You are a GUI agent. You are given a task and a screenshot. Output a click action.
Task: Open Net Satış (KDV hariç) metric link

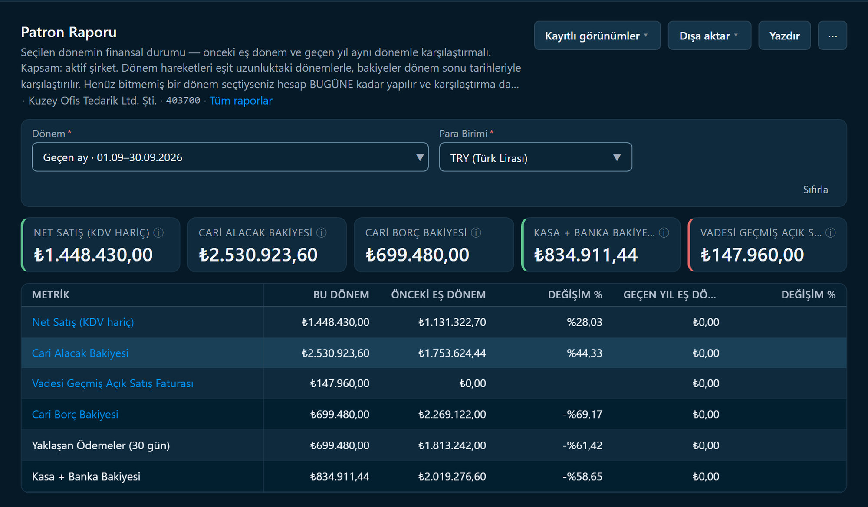[x=83, y=322]
